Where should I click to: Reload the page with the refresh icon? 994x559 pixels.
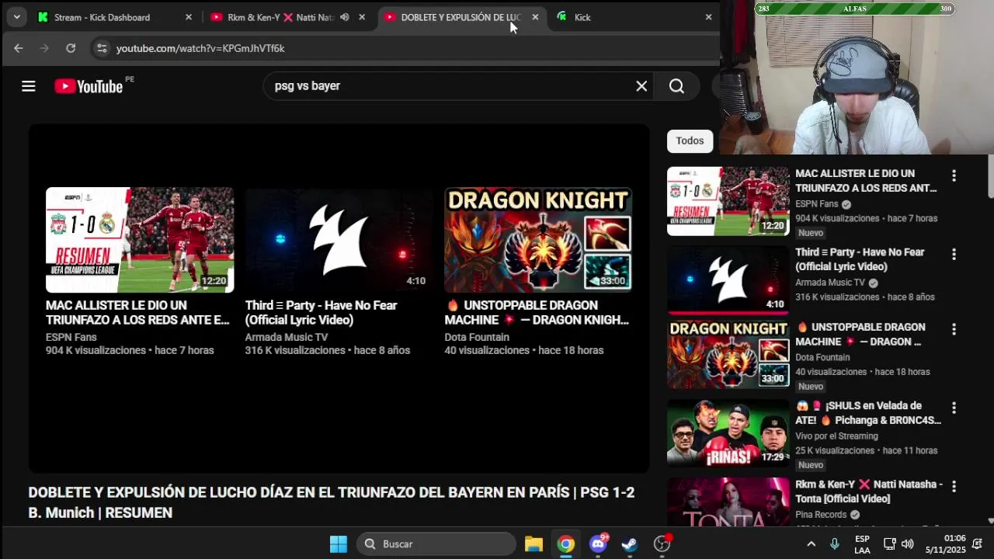point(71,48)
